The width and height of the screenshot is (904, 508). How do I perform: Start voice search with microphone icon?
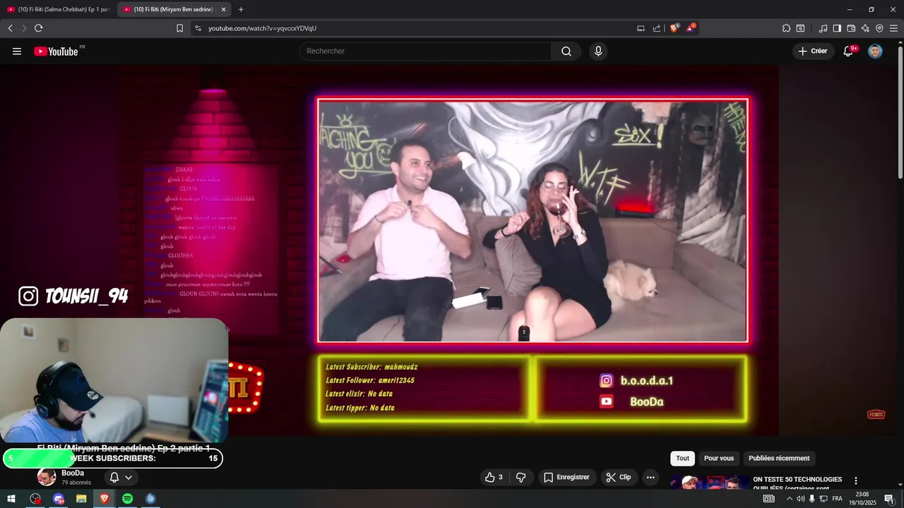click(x=598, y=52)
